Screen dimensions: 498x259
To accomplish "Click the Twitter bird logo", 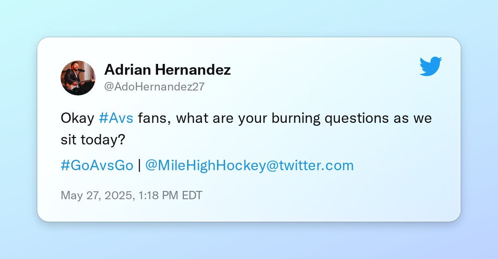I will (431, 67).
